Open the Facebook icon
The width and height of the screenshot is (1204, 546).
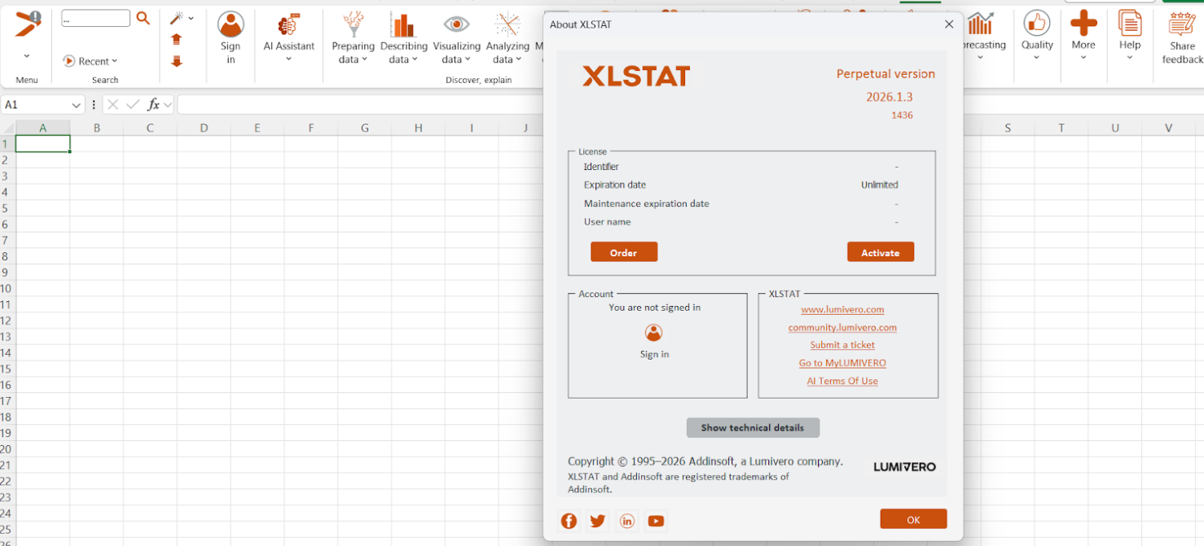569,521
